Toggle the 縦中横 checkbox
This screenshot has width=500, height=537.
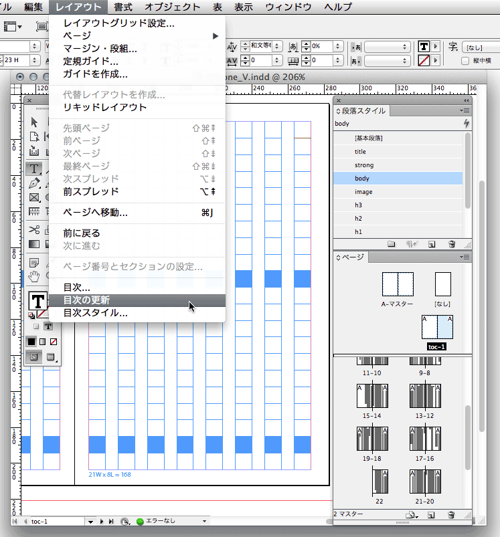(465, 61)
